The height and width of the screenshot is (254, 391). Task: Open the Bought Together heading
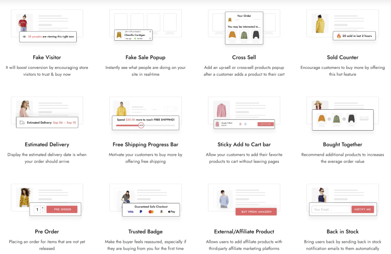(343, 144)
